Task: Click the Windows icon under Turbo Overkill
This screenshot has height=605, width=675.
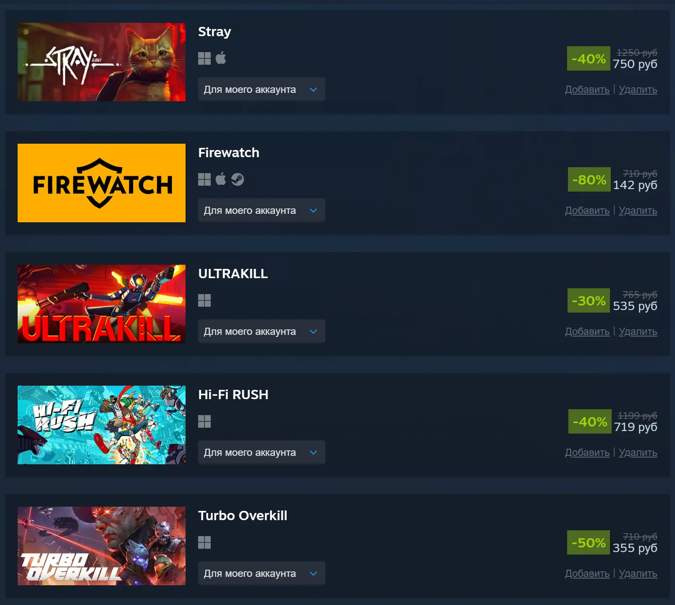Action: point(204,542)
